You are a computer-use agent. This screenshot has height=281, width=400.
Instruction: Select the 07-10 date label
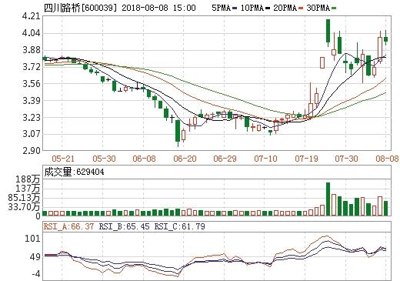click(x=265, y=159)
